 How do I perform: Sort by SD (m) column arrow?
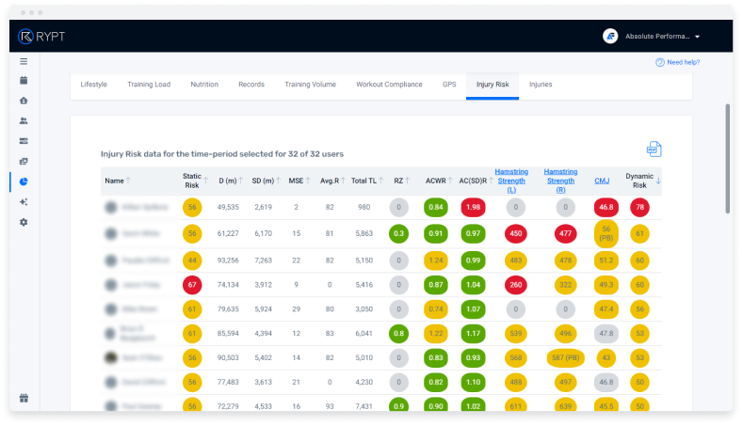279,181
